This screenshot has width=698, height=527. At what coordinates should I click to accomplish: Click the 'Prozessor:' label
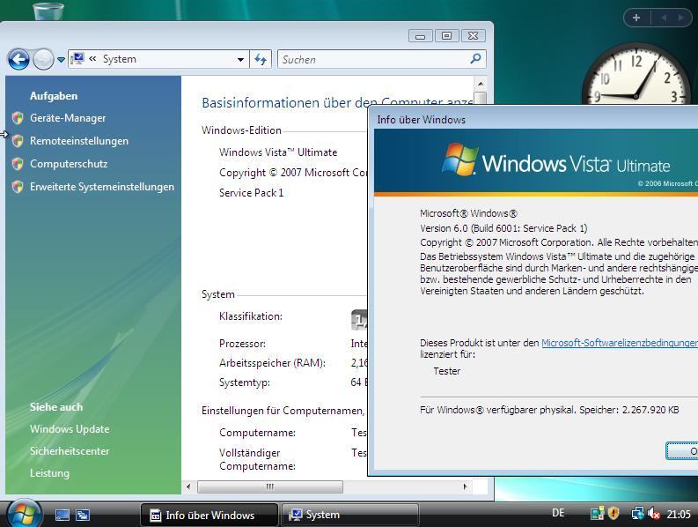pyautogui.click(x=242, y=344)
